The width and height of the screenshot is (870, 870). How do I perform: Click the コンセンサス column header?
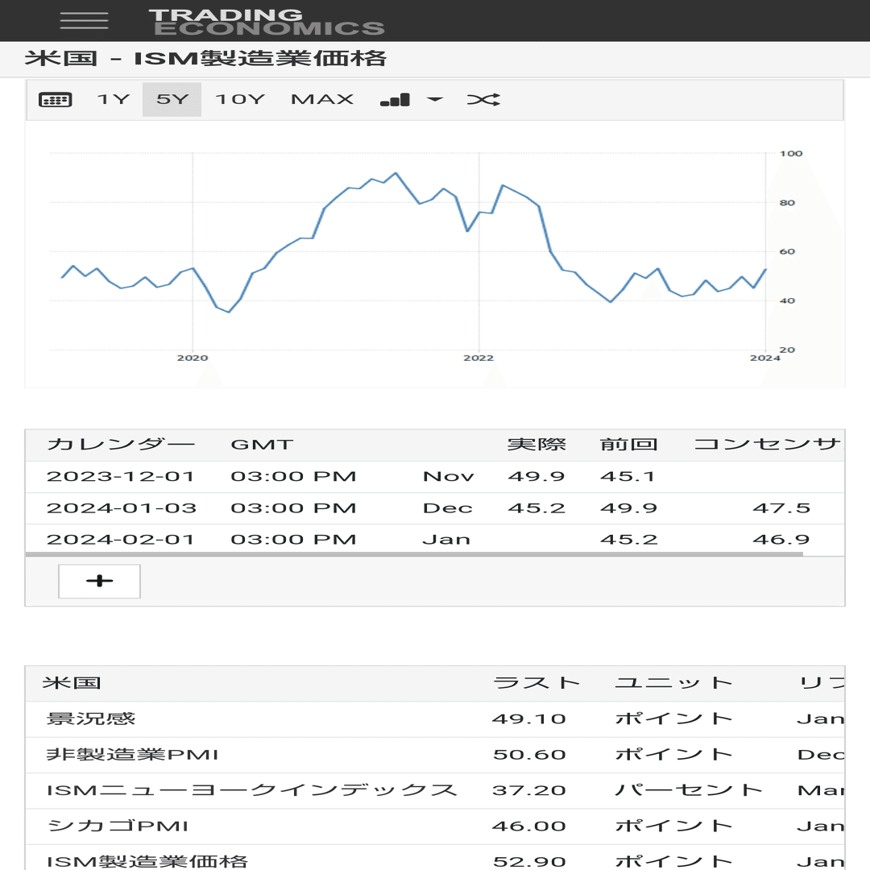click(x=768, y=445)
